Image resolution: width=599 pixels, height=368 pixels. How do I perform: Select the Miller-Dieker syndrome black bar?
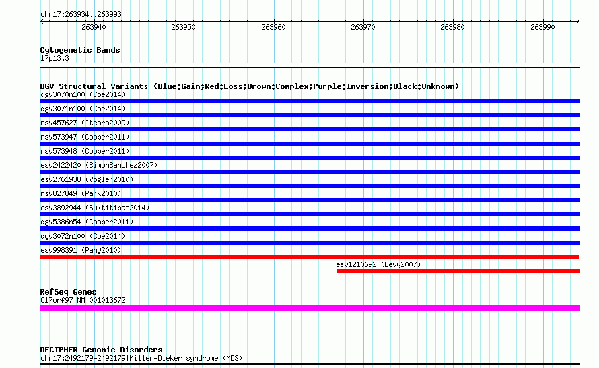[x=310, y=363]
